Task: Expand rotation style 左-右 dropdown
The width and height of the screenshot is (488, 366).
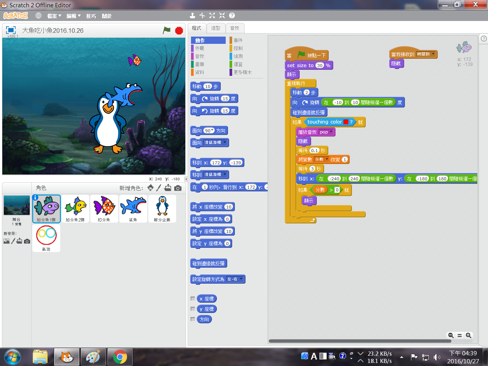Action: 240,279
